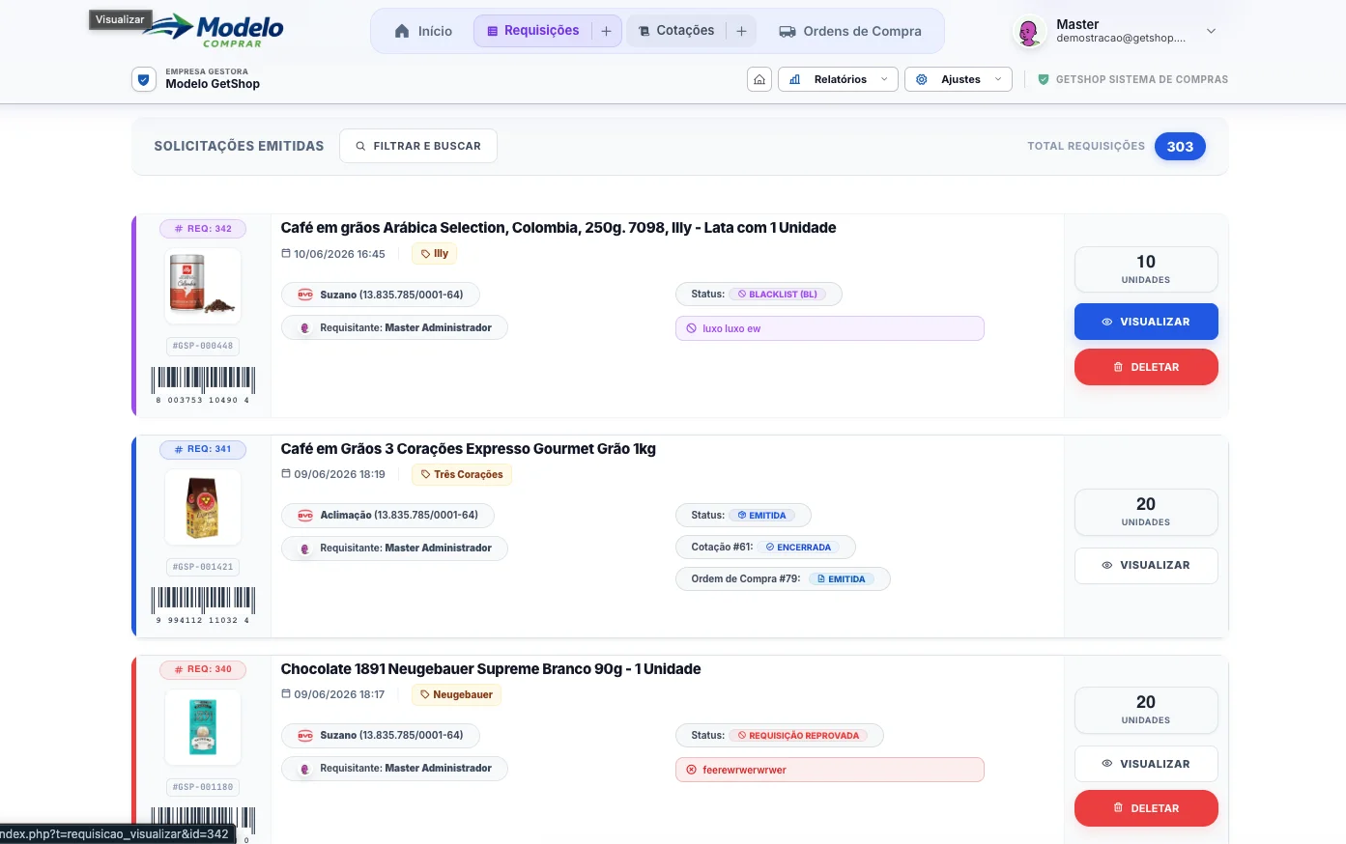This screenshot has height=844, width=1346.
Task: Select the REQ: 342 tag
Action: click(203, 229)
